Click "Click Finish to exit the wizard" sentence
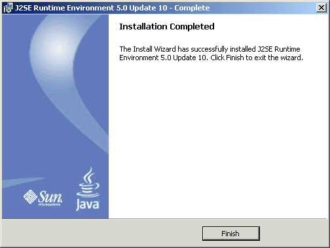330x248 pixels. 257,58
